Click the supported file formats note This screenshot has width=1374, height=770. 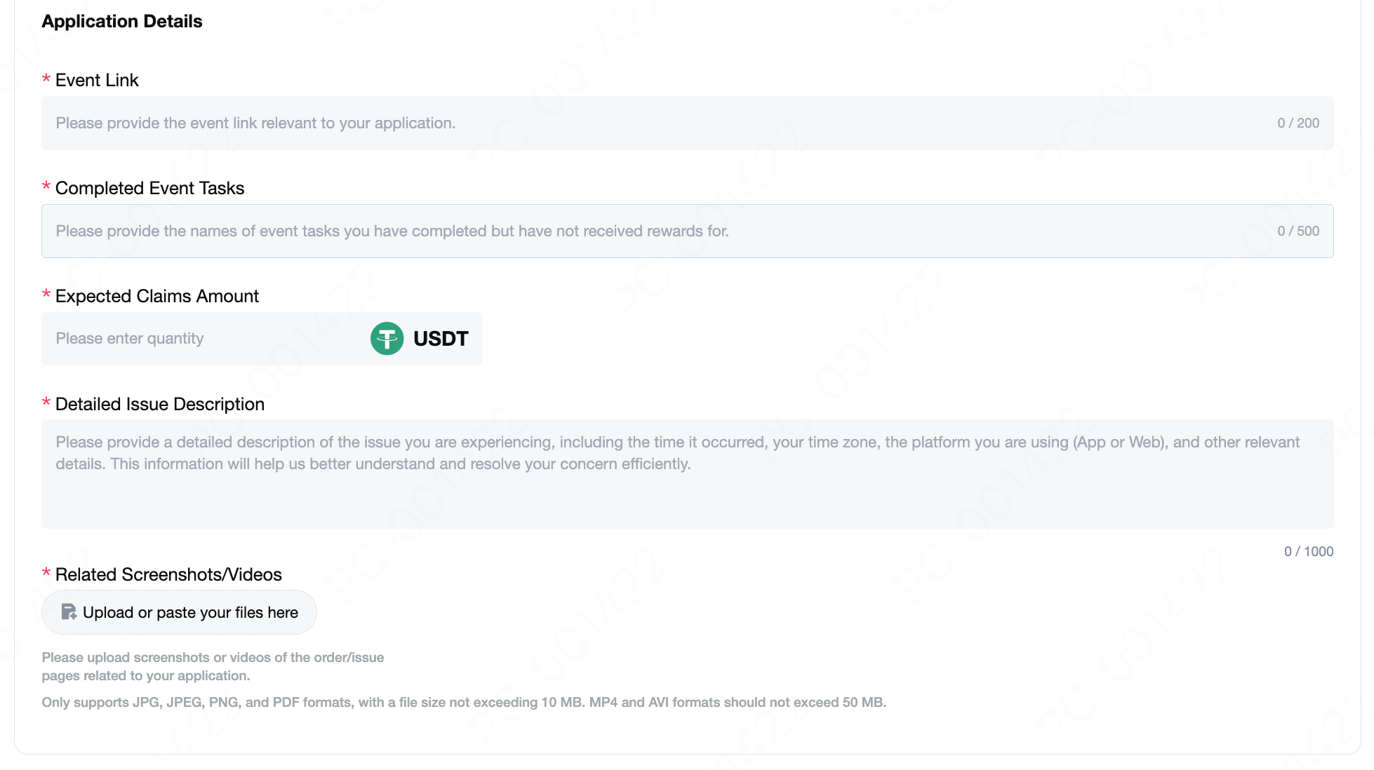pos(464,702)
